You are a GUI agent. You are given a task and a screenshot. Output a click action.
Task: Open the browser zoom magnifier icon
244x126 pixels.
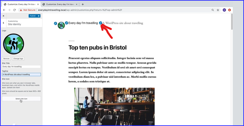[x=213, y=10]
